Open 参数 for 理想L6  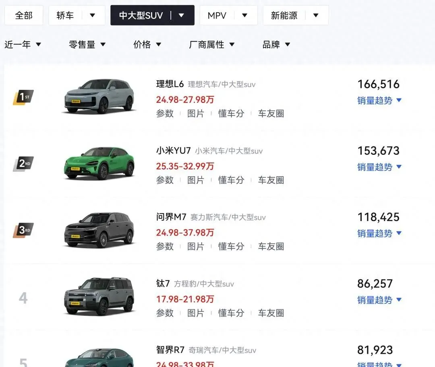(165, 114)
